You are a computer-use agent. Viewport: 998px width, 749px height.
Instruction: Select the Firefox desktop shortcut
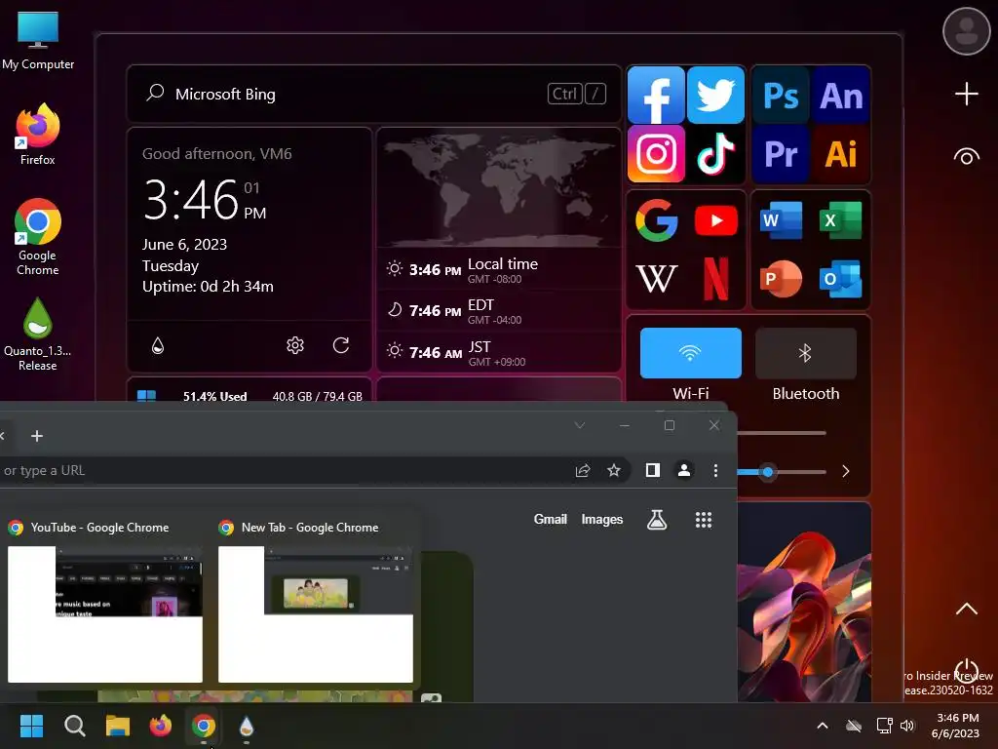38,135
